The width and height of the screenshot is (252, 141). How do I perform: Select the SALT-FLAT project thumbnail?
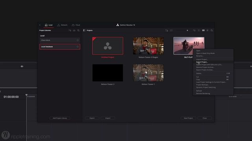click(189, 46)
